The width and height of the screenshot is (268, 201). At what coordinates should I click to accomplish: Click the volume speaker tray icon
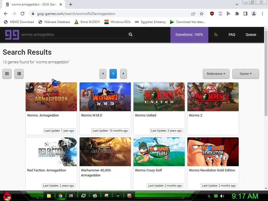tap(222, 196)
